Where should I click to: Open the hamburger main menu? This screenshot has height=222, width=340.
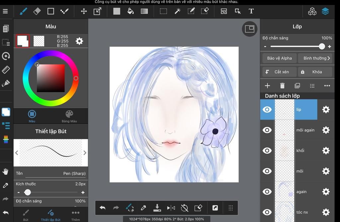5,11
